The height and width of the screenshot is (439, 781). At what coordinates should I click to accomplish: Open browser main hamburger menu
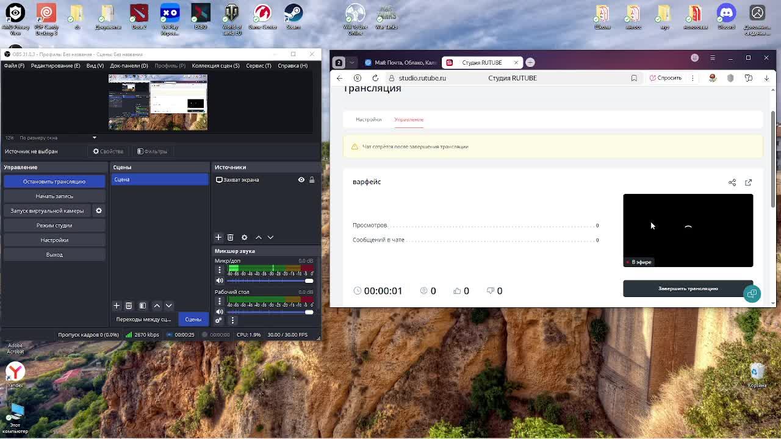tap(712, 58)
